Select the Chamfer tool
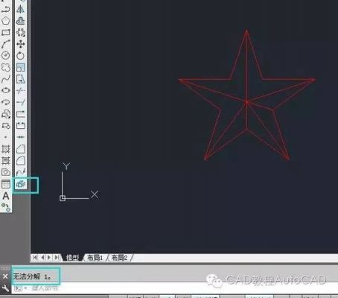This screenshot has width=338, height=298. [x=21, y=149]
